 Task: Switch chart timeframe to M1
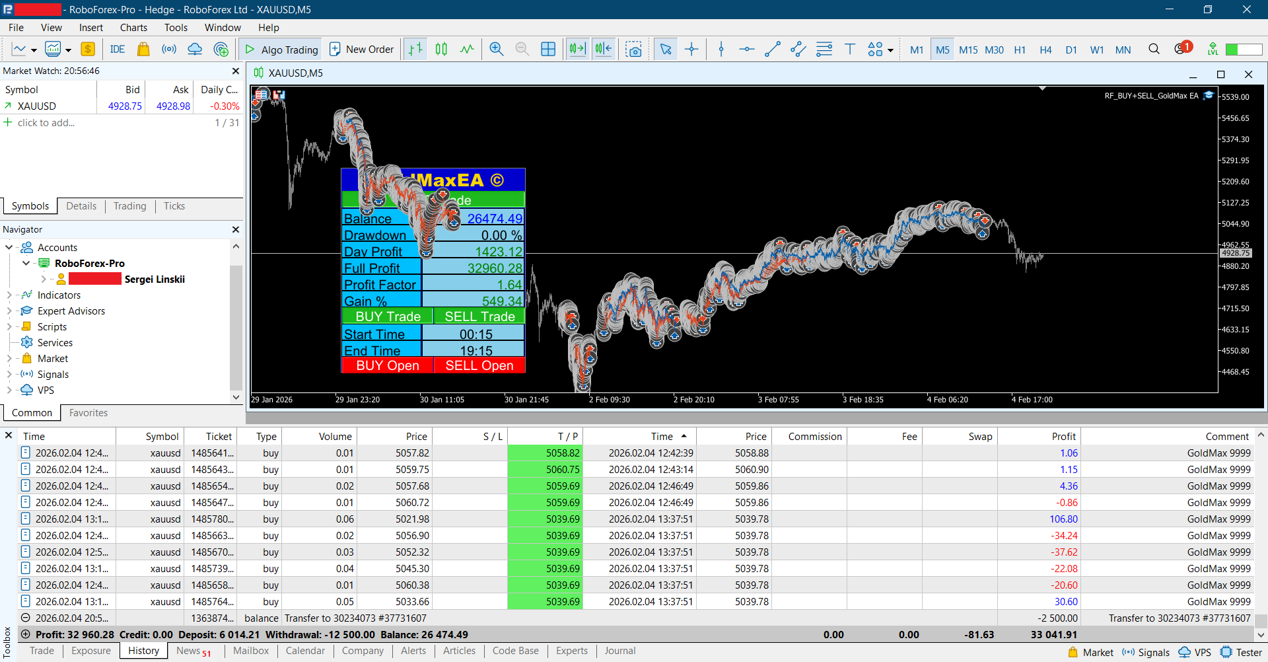[917, 50]
